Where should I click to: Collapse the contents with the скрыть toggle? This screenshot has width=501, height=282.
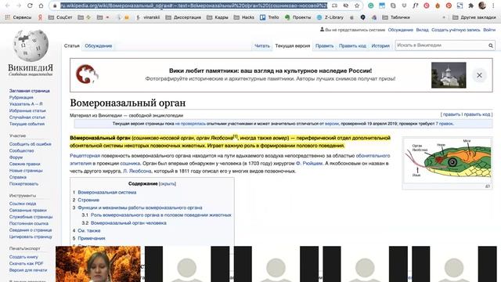168,183
